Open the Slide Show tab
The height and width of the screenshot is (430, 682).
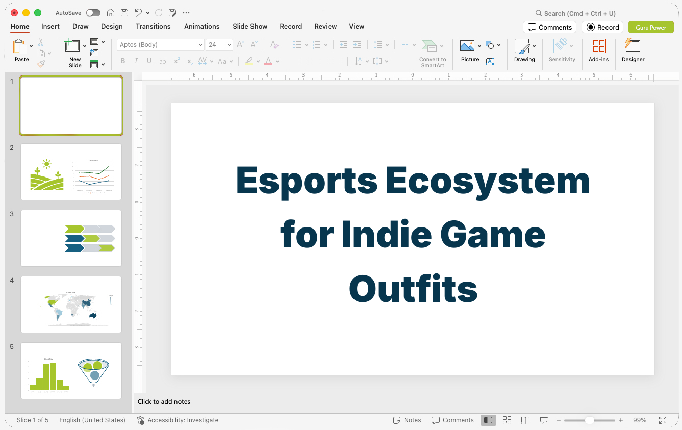point(250,26)
